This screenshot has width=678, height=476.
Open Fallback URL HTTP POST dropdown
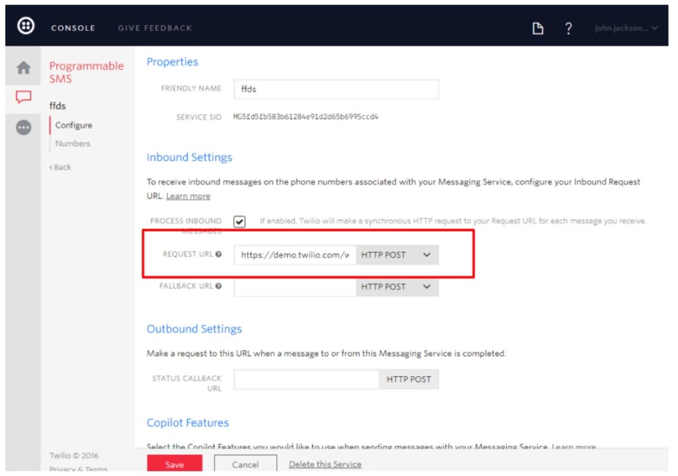[397, 287]
